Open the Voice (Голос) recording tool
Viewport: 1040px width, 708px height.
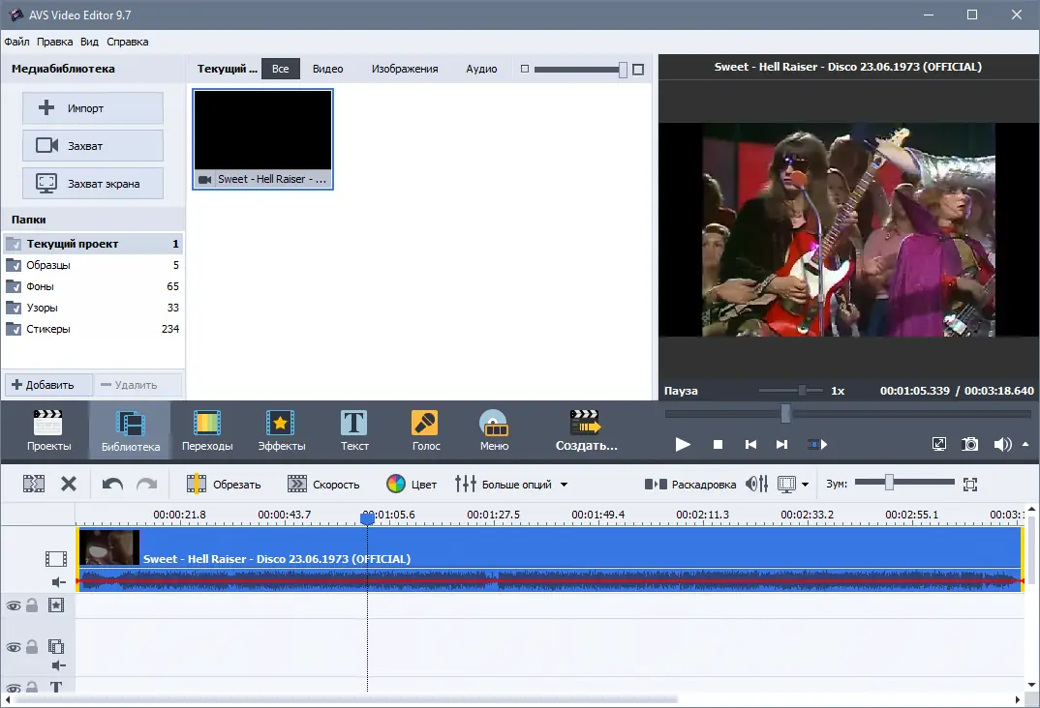[426, 429]
